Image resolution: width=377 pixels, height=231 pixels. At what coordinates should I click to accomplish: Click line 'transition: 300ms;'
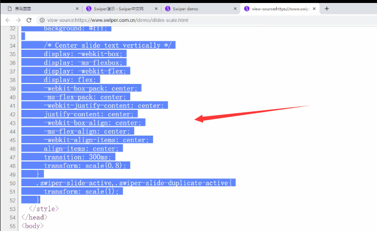(77, 157)
